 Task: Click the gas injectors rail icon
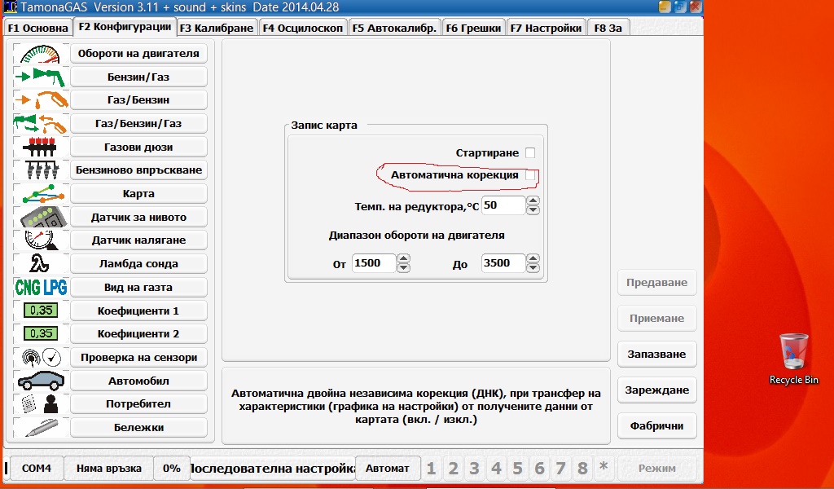[x=40, y=148]
